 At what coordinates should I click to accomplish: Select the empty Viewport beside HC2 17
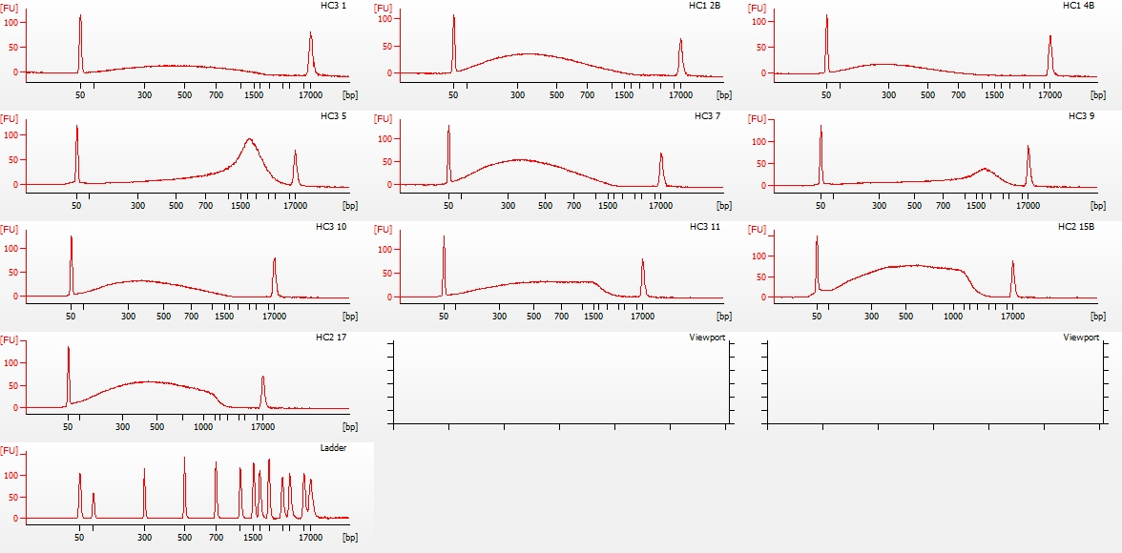pyautogui.click(x=561, y=379)
